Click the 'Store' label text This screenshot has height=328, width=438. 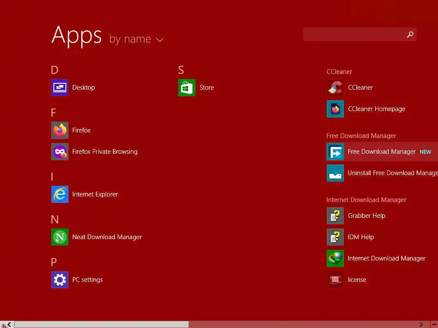click(207, 88)
